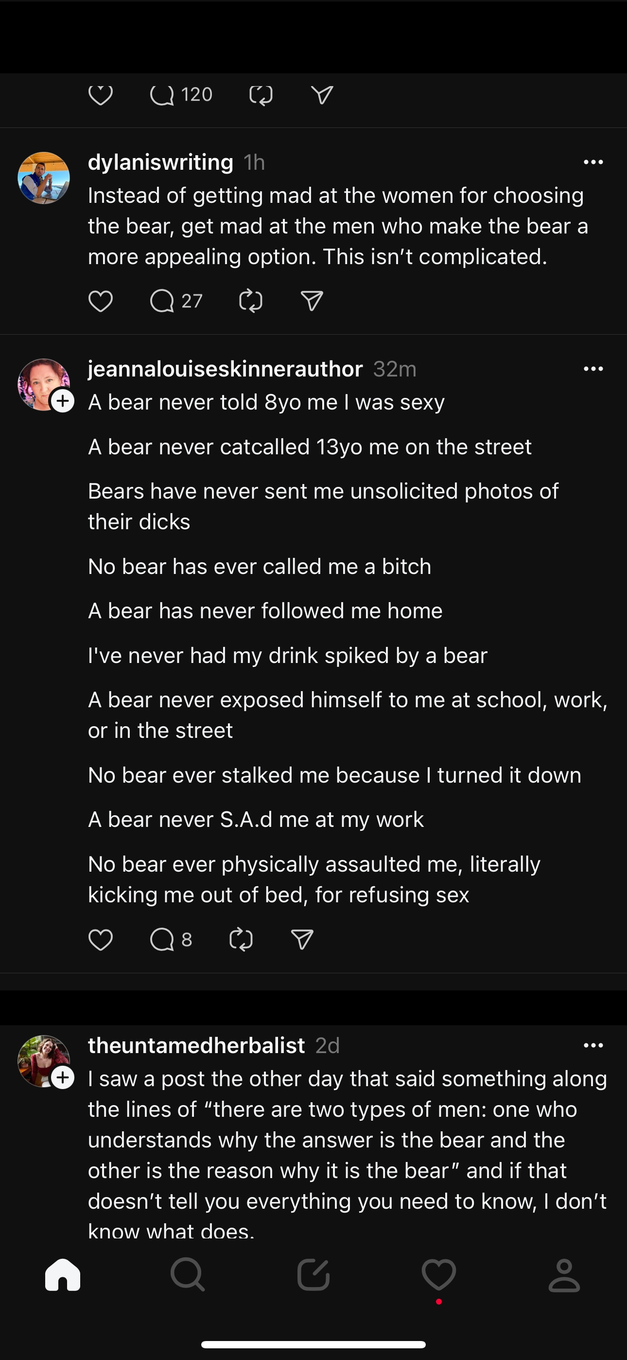The height and width of the screenshot is (1360, 627).
Task: Go to the Home tab
Action: point(63,1275)
